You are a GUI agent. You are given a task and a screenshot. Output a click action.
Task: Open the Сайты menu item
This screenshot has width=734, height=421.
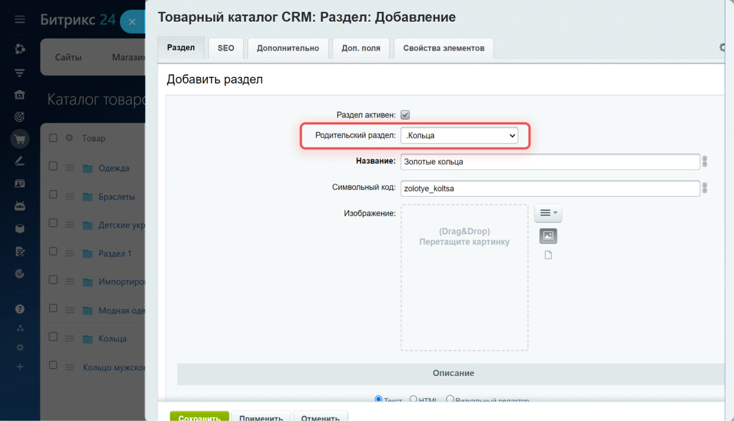pyautogui.click(x=68, y=57)
